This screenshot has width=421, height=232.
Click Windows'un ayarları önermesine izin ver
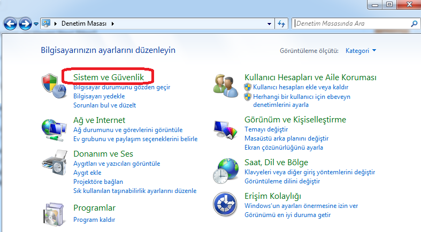pos(301,206)
